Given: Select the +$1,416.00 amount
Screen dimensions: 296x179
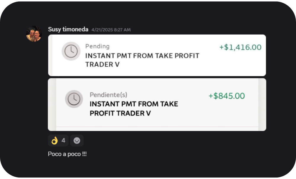Looking at the screenshot, I should (x=240, y=47).
